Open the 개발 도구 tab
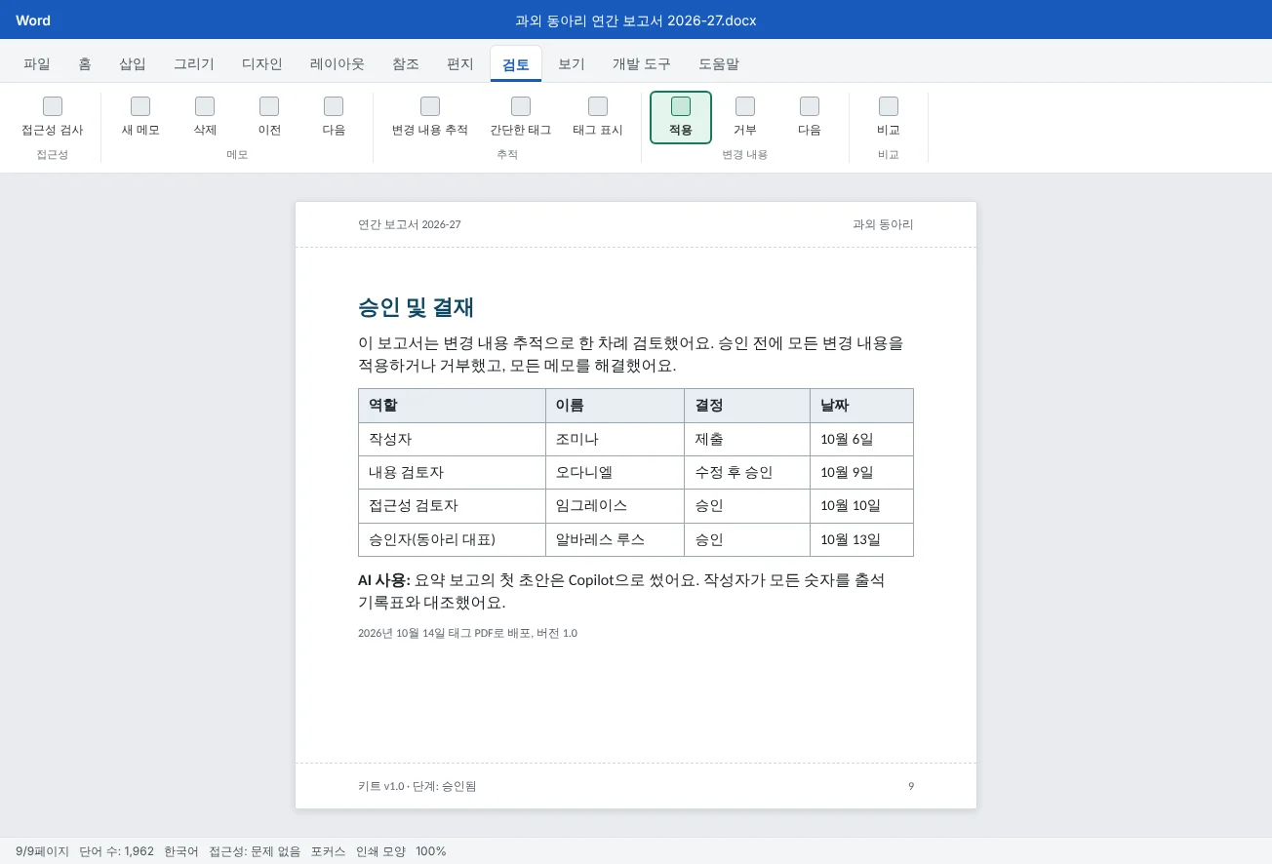 coord(642,64)
